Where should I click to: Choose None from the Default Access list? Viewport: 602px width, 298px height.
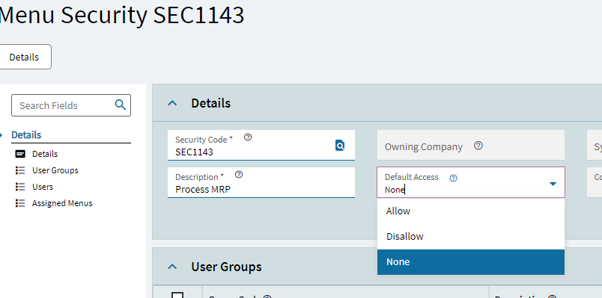471,262
